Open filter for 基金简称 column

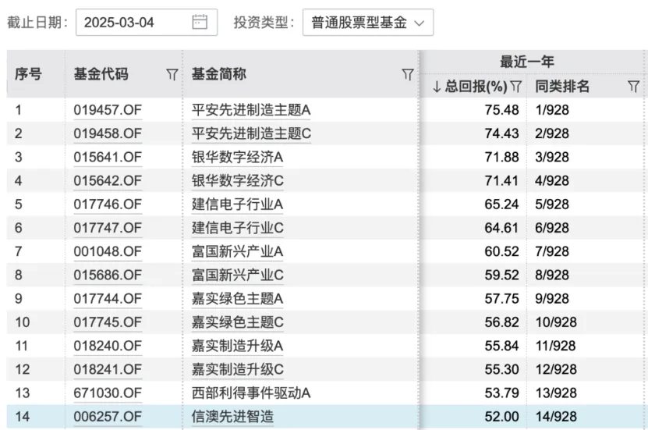[x=407, y=74]
